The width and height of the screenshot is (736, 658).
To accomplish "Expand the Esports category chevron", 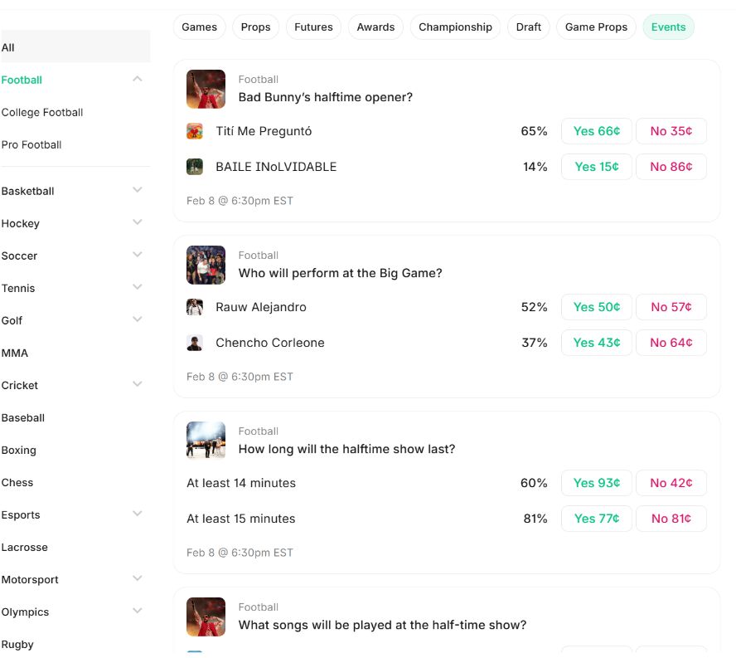I will pos(138,514).
